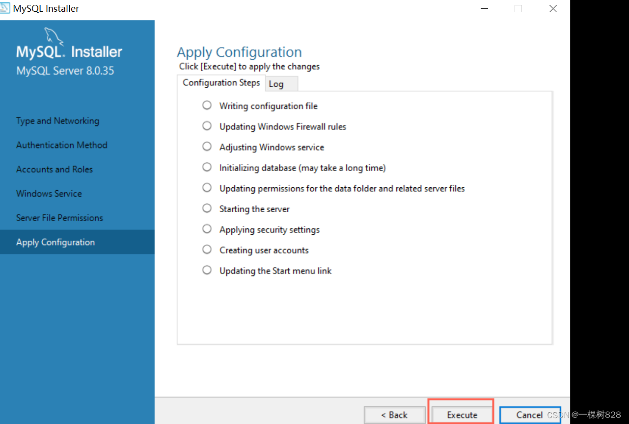Cancel the MySQL configuration
629x424 pixels.
(530, 415)
